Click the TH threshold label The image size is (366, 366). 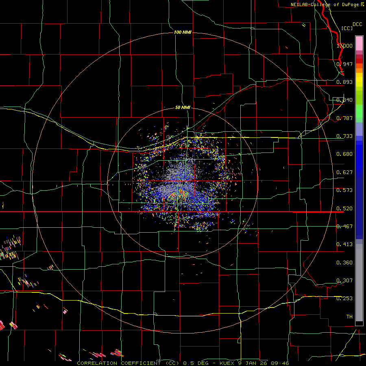[349, 317]
